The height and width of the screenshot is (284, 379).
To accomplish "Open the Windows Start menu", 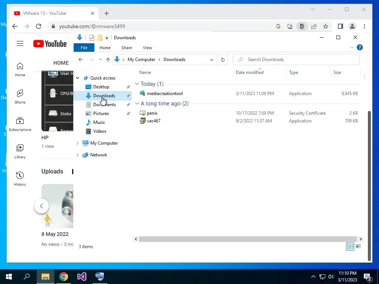I will tap(9, 277).
